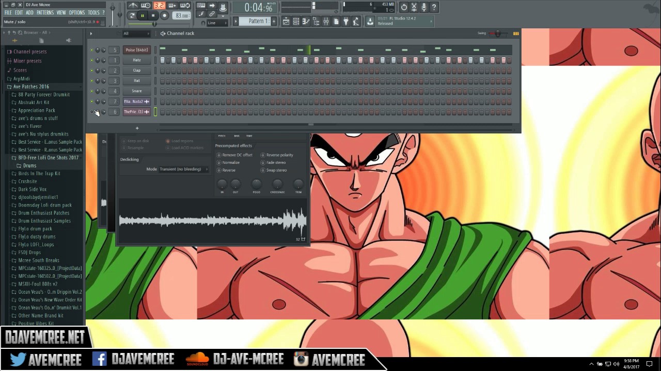Adjust the Swing slider in channel rack
This screenshot has width=661, height=371.
497,33
